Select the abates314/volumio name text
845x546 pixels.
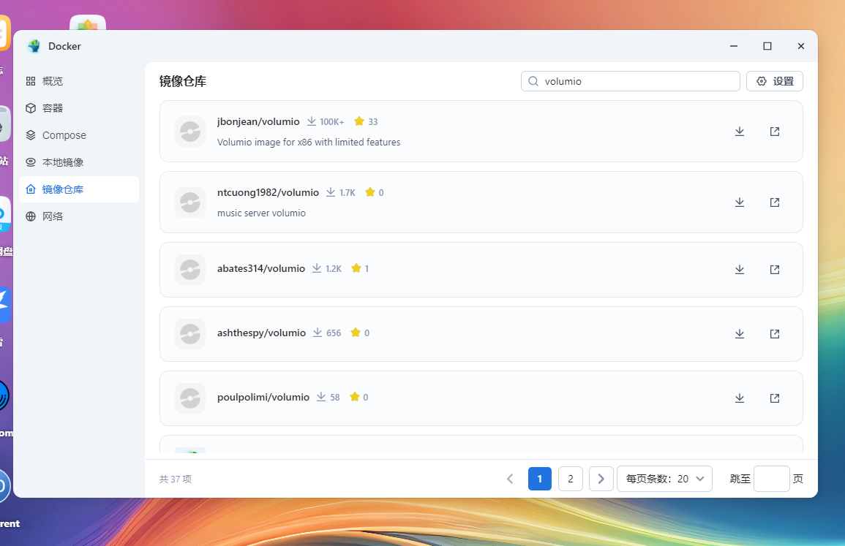tap(261, 268)
